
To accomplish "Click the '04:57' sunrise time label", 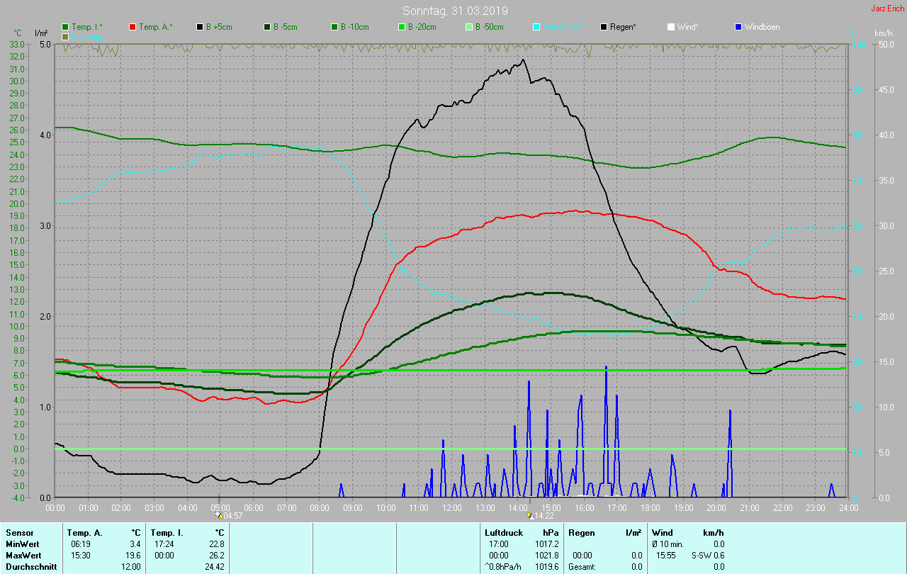I will [233, 516].
